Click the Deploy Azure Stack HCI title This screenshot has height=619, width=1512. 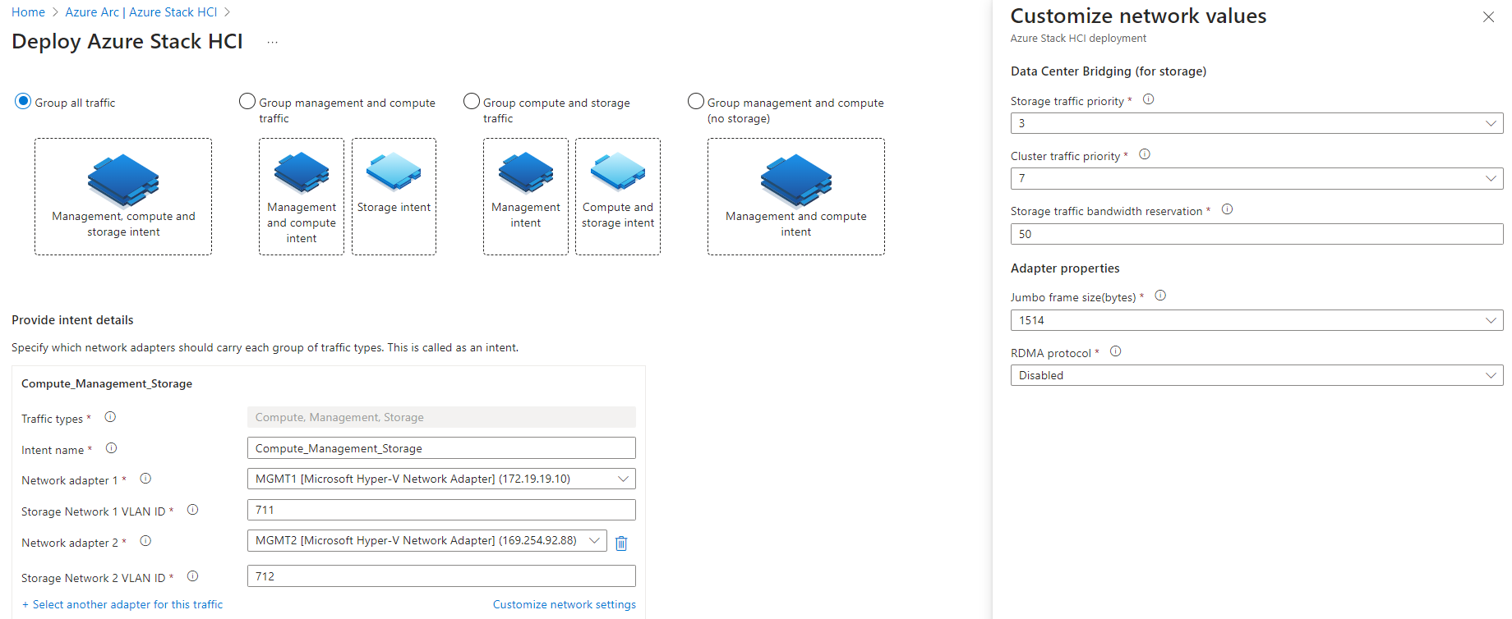pyautogui.click(x=127, y=42)
